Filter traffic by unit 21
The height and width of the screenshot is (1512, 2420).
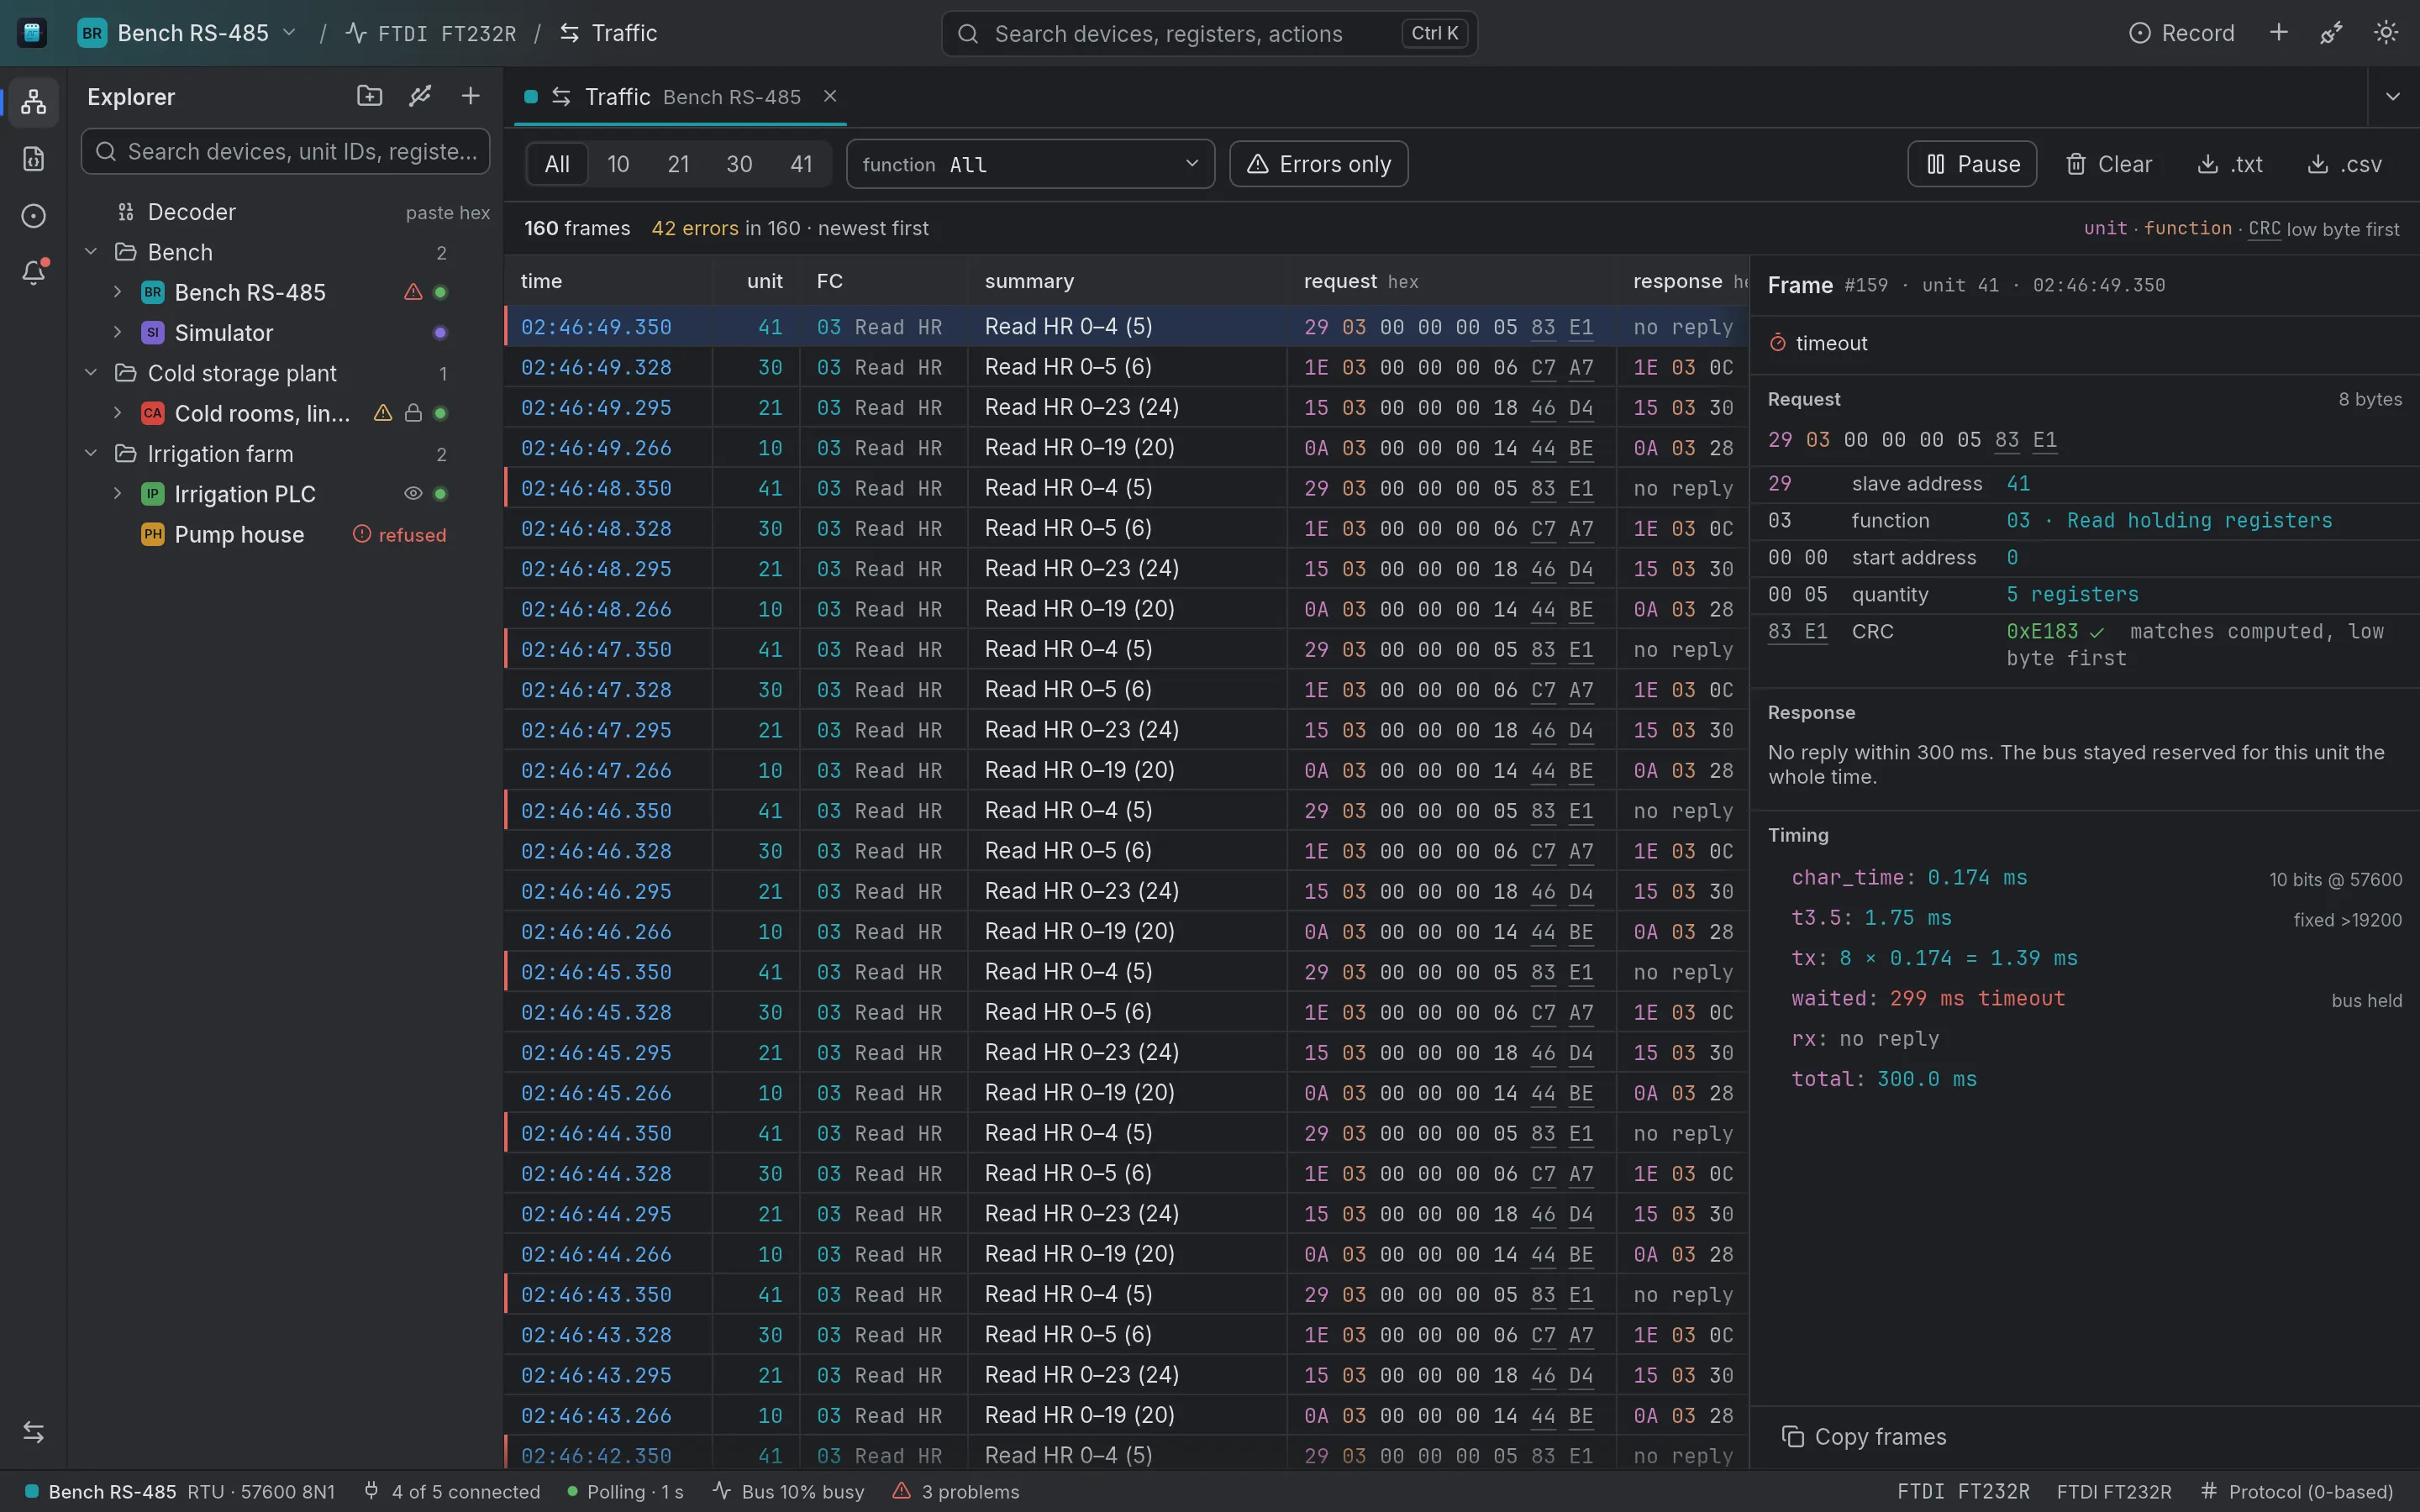coord(679,164)
